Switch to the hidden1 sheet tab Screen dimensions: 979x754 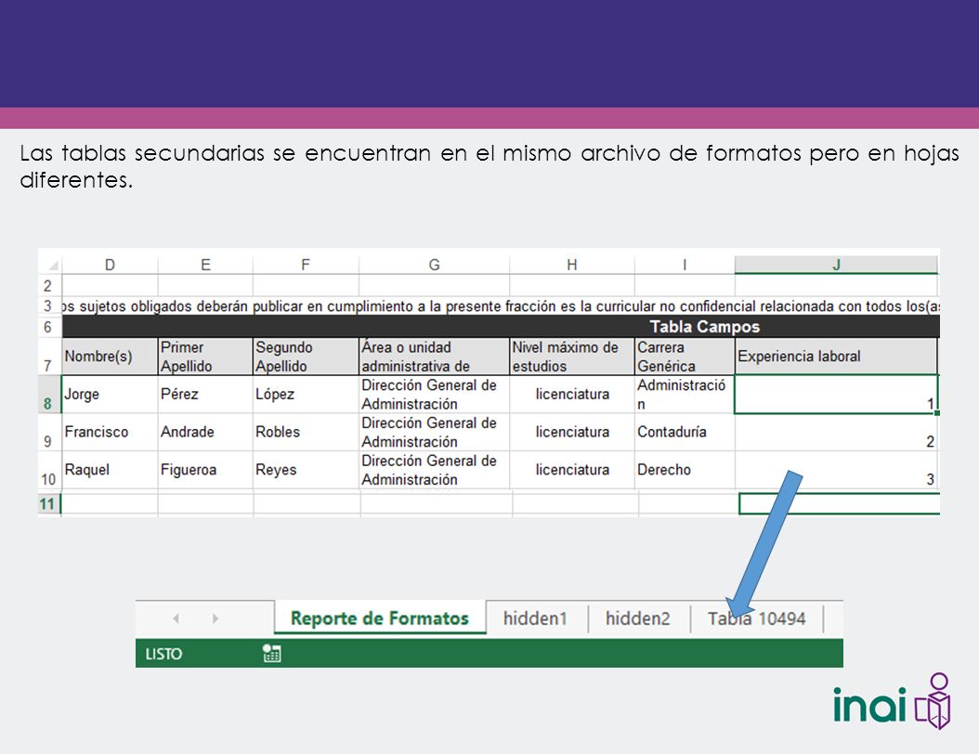tap(535, 618)
